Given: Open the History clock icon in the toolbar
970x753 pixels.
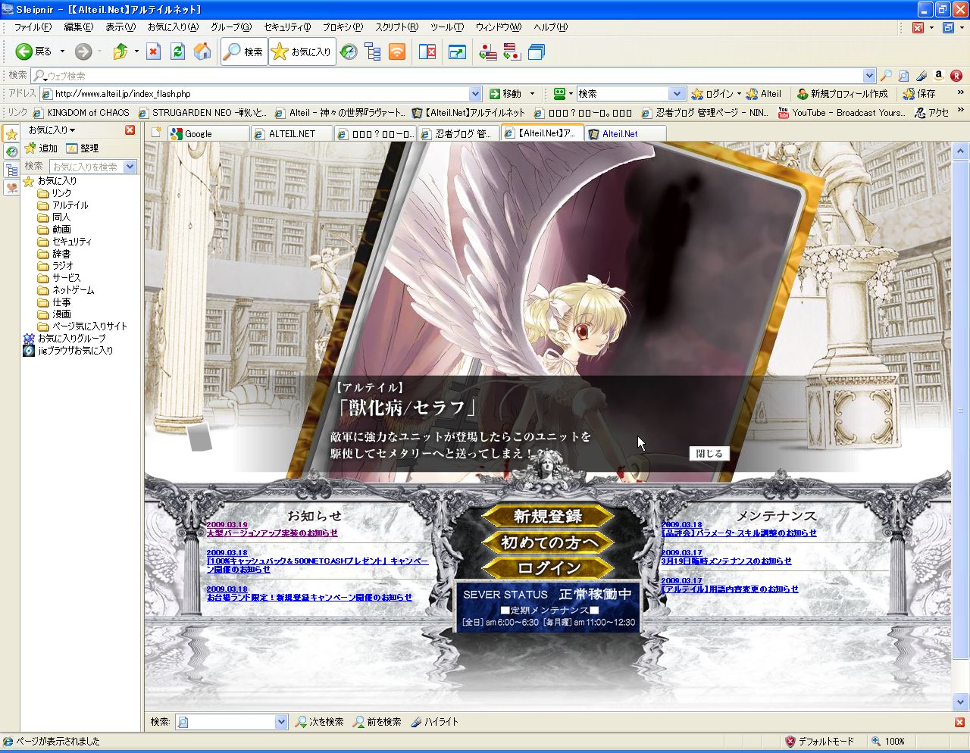Looking at the screenshot, I should [349, 52].
